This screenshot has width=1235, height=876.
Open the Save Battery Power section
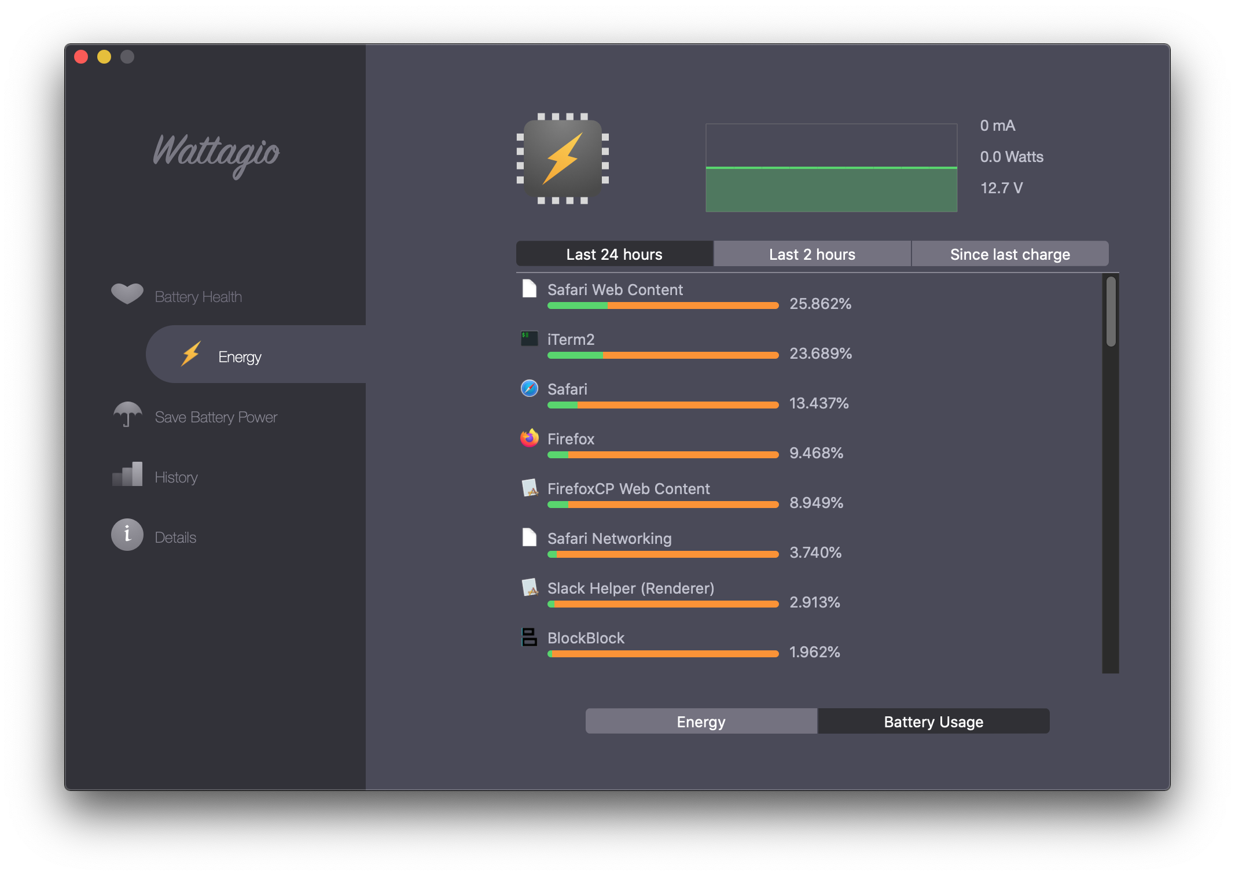coord(216,417)
